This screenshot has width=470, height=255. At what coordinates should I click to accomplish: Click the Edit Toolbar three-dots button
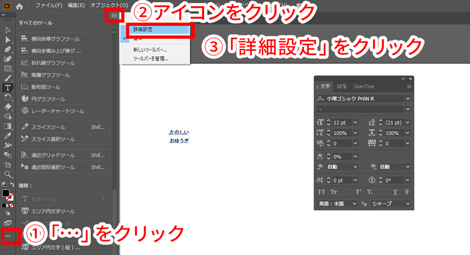8,236
